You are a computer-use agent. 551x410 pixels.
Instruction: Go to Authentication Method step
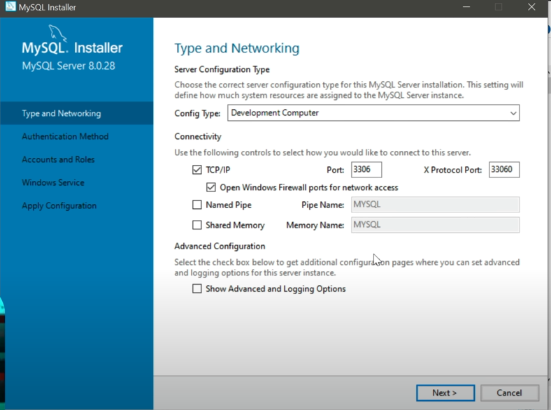(x=65, y=136)
